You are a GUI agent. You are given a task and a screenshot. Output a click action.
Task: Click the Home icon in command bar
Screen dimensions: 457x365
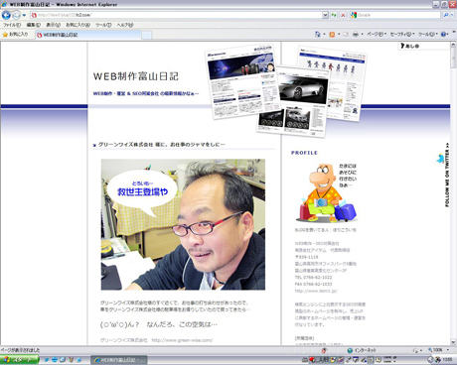318,35
